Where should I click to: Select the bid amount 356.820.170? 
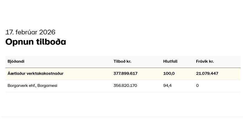pyautogui.click(x=125, y=86)
